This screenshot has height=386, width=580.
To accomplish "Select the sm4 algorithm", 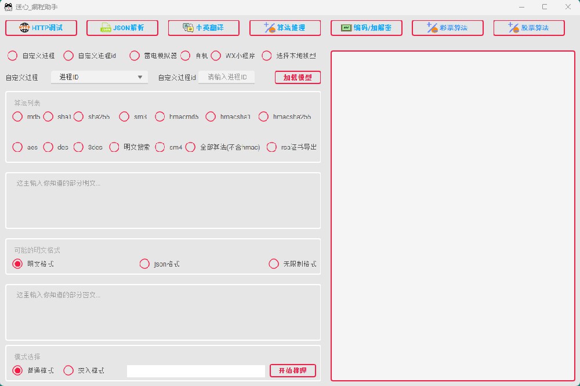I will 160,147.
